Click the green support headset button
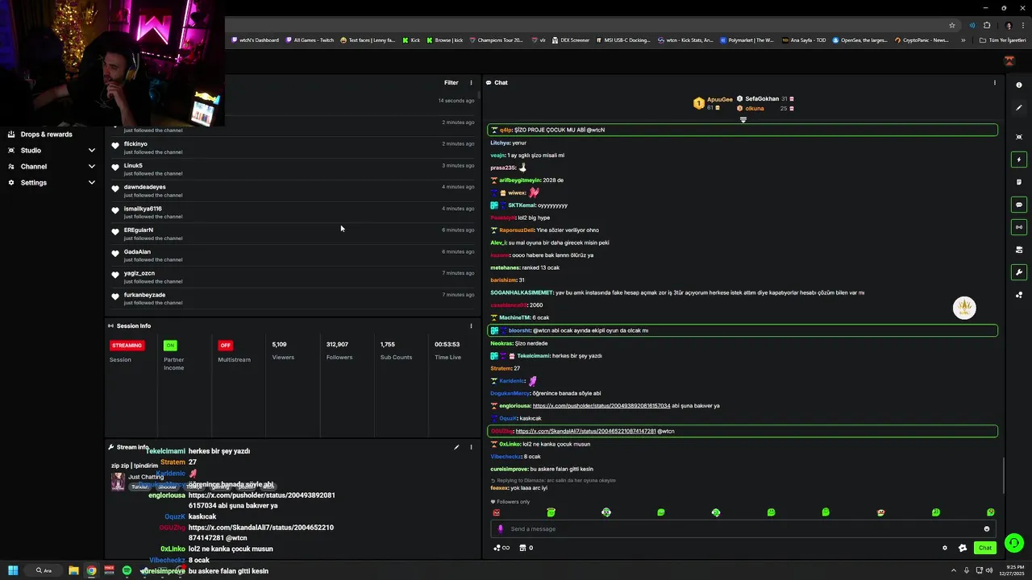 click(1014, 543)
